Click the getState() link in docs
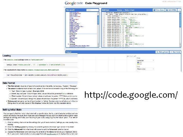 (52, 134)
